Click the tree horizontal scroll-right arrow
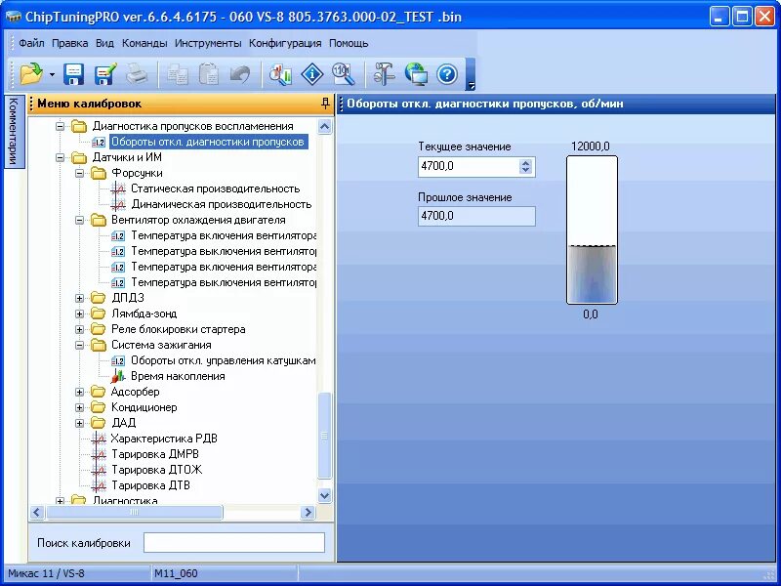Viewport: 781px width, 586px height. [x=308, y=512]
